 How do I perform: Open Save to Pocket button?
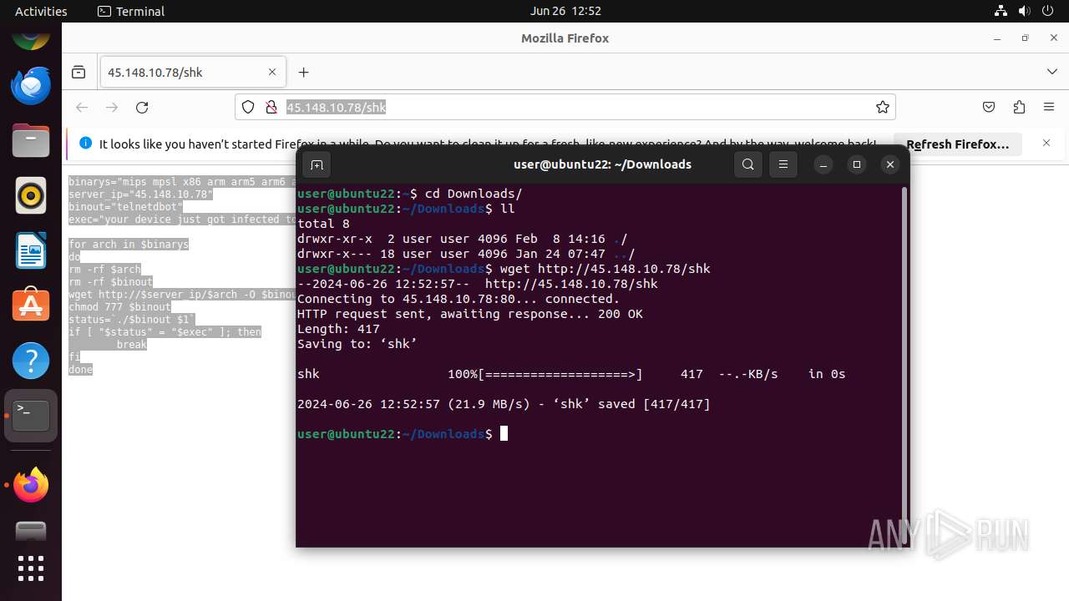[x=989, y=107]
